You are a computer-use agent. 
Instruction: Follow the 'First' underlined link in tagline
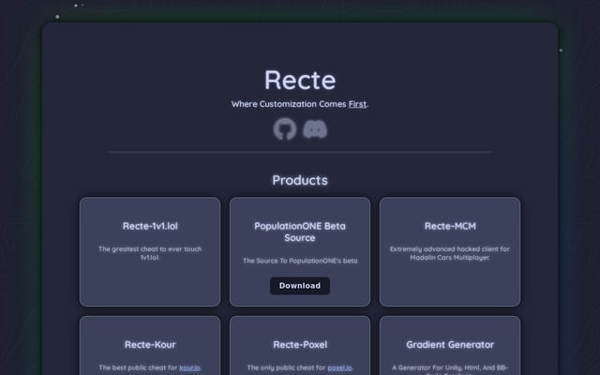(357, 104)
